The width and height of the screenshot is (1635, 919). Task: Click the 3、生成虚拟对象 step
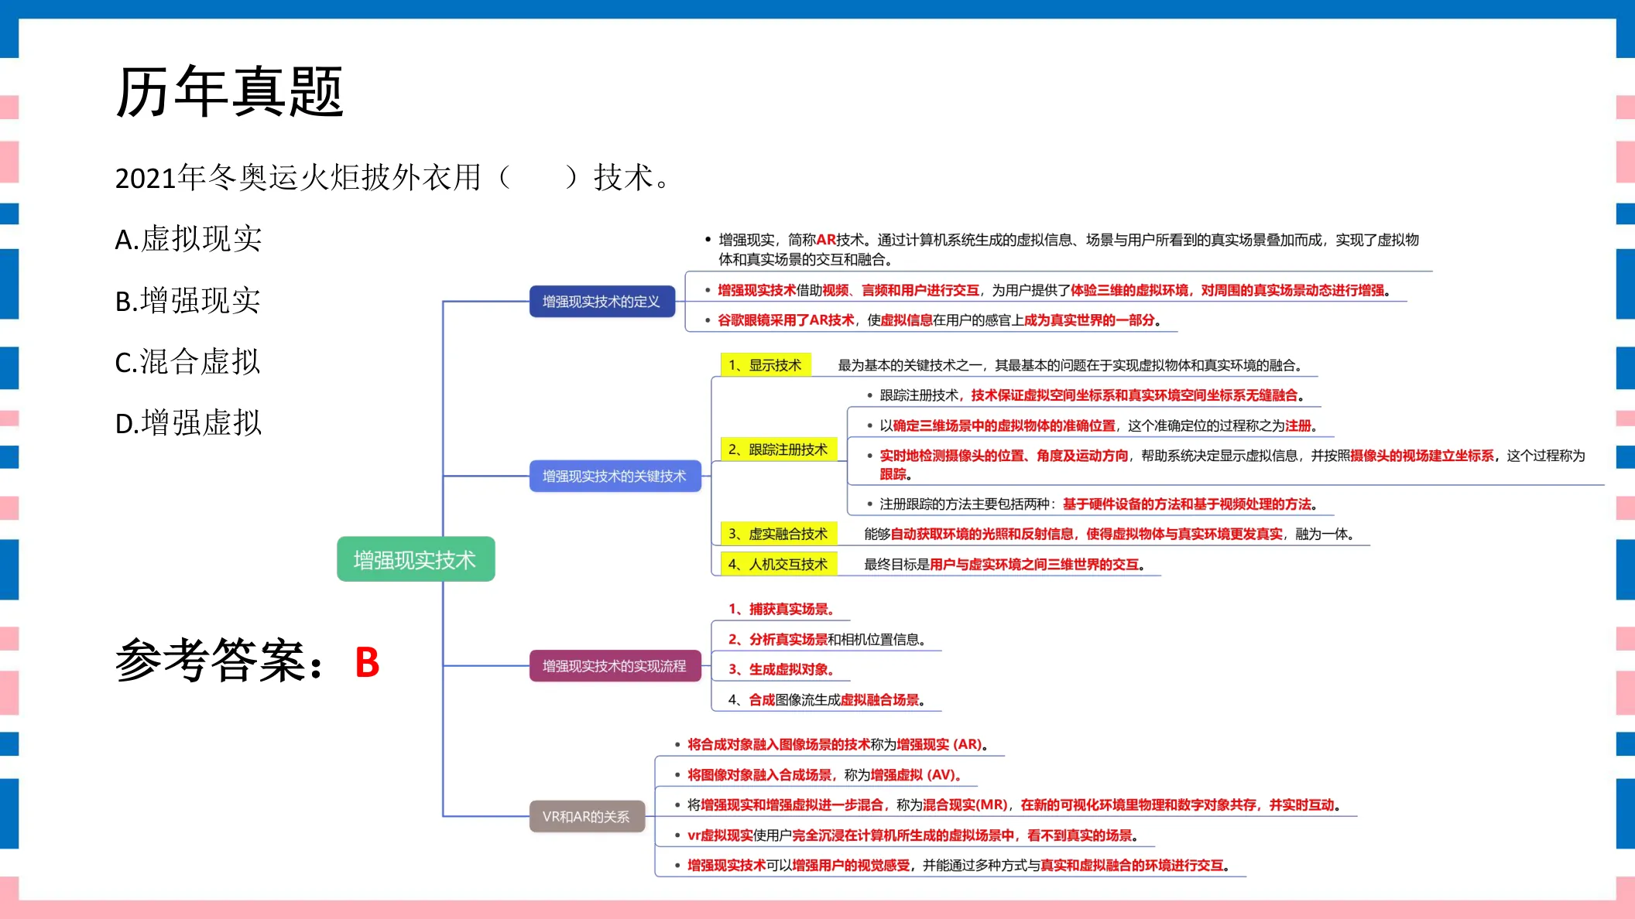pyautogui.click(x=781, y=670)
